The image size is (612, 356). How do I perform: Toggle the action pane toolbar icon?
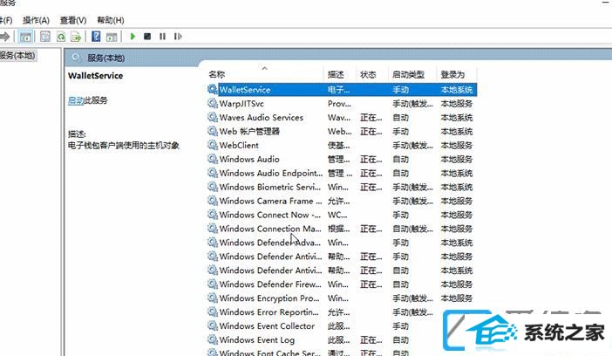(112, 37)
